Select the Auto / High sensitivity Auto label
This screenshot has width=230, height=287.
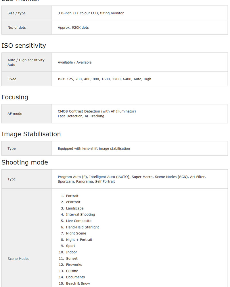tap(26, 62)
